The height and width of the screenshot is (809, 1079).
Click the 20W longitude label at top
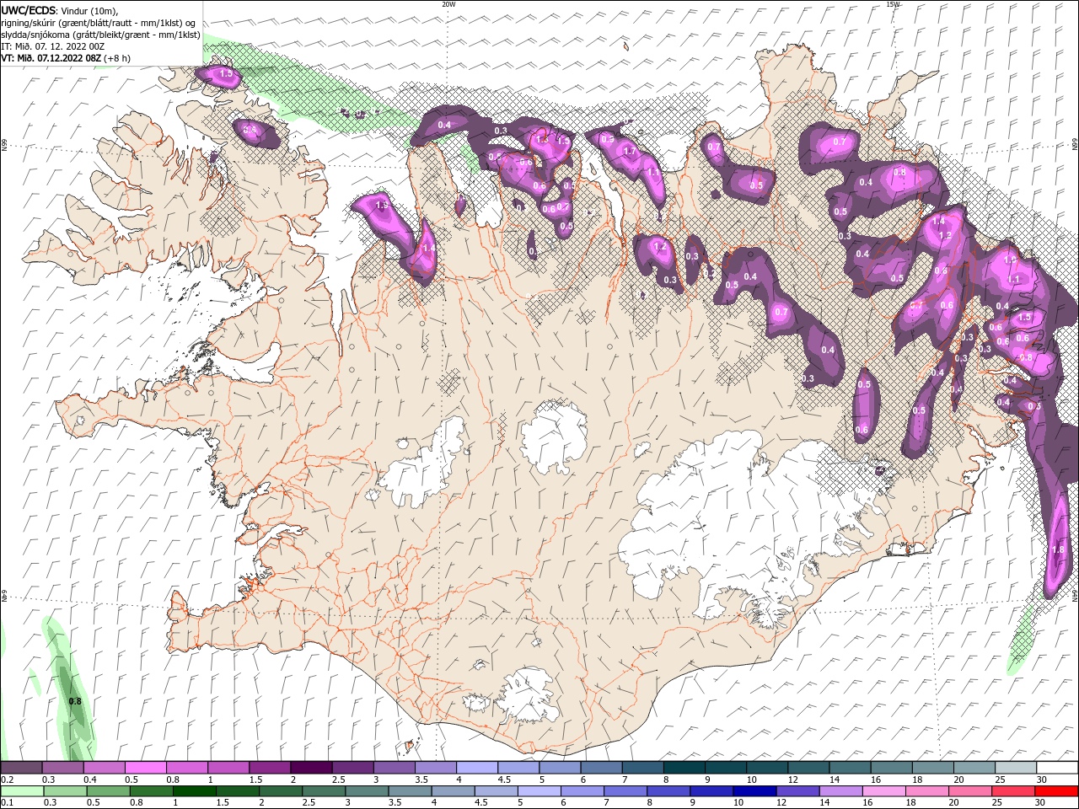448,4
